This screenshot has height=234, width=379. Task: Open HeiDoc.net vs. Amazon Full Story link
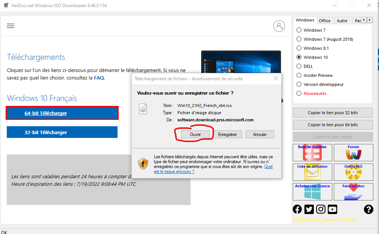[x=326, y=220]
